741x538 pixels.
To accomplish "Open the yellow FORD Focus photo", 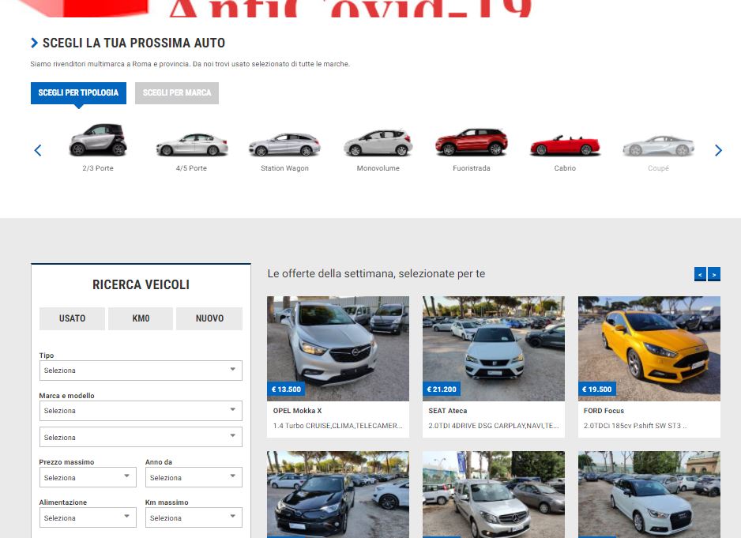I will tap(649, 349).
